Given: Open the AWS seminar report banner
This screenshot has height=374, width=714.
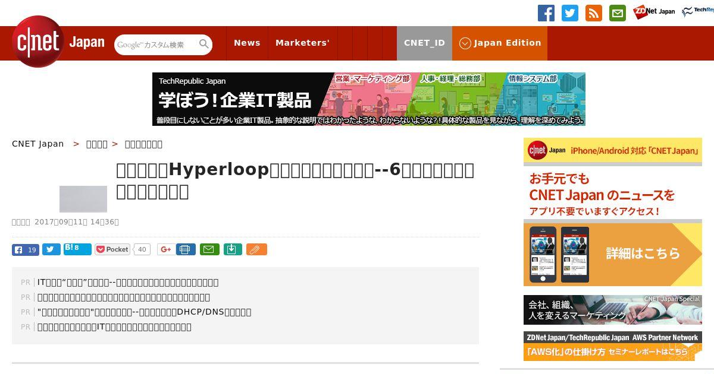Looking at the screenshot, I should coord(613,346).
